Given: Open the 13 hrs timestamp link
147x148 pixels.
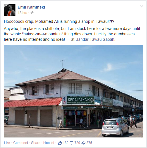Looking at the screenshot, I should [x=22, y=13].
